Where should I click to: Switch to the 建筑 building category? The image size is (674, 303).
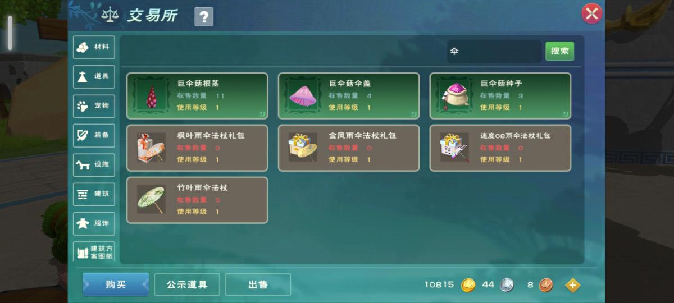pyautogui.click(x=94, y=194)
